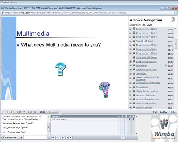Image resolution: width=178 pixels, height=142 pixels.
Task: Click the Archive Navigation detach panel icon
Action: click(173, 20)
